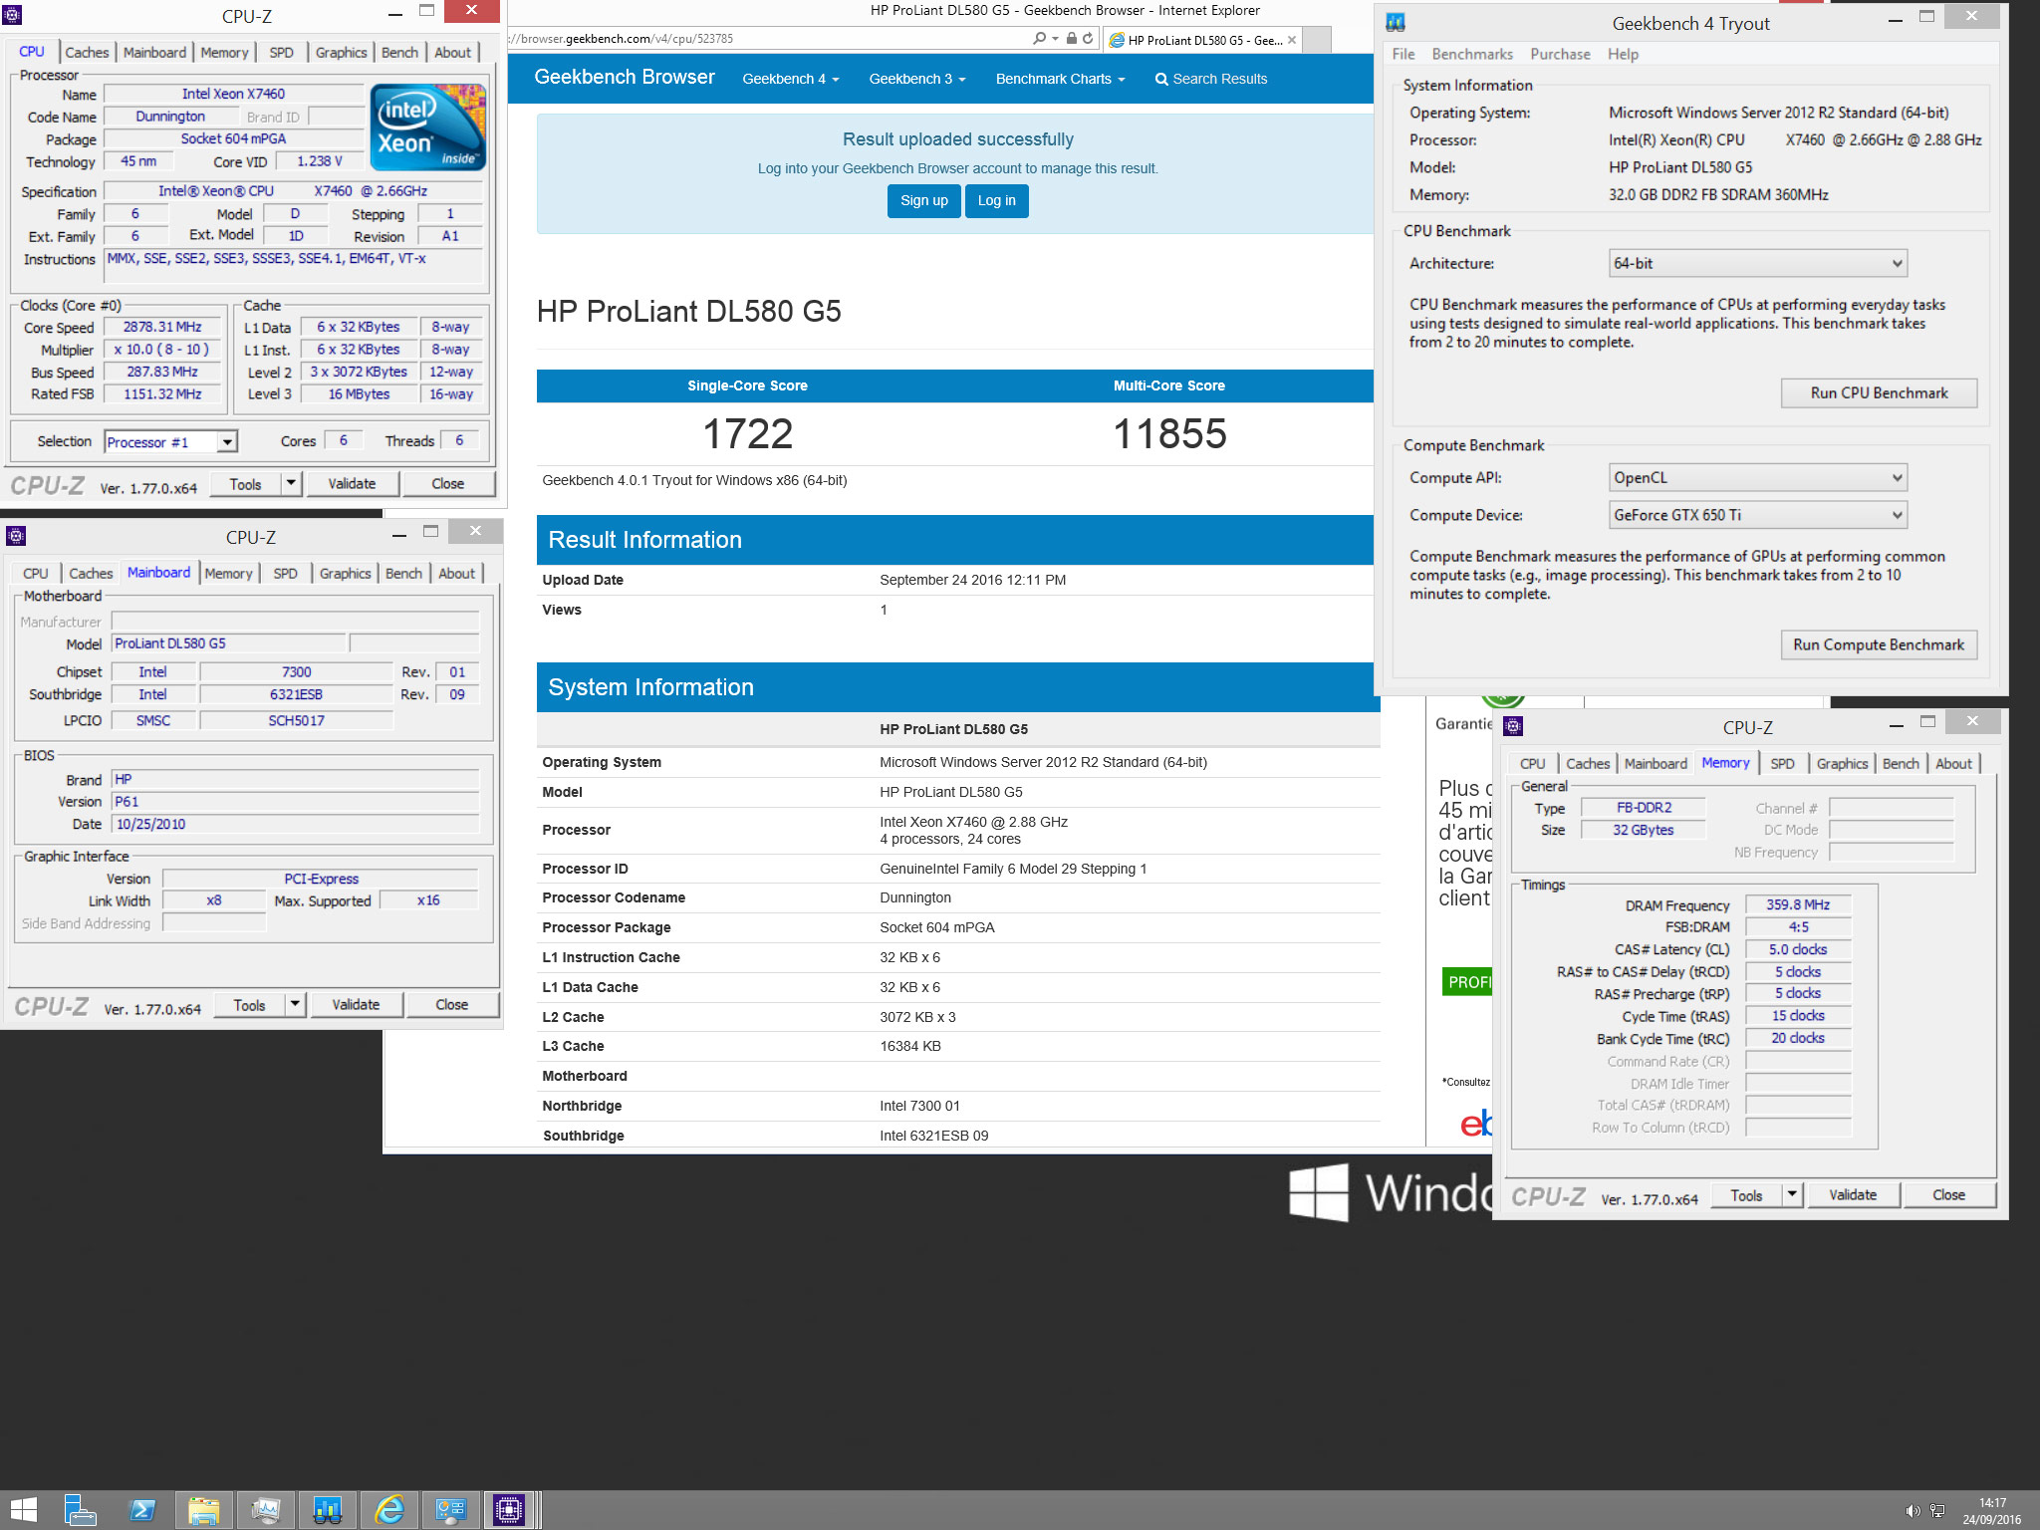Click the browser URL address field
Screen dimensions: 2040x1530
tap(767, 39)
